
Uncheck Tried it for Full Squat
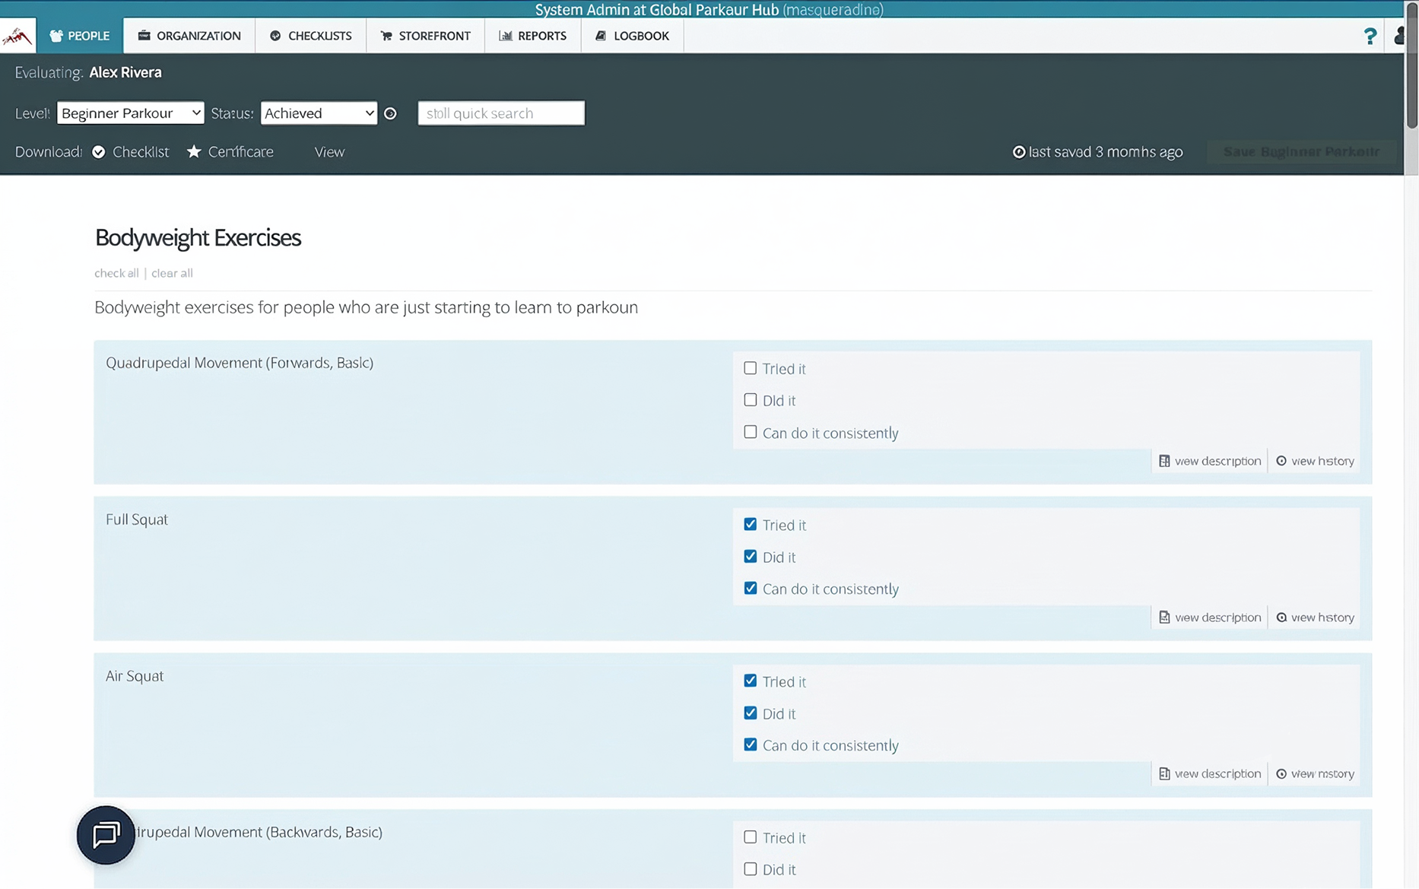pos(751,525)
